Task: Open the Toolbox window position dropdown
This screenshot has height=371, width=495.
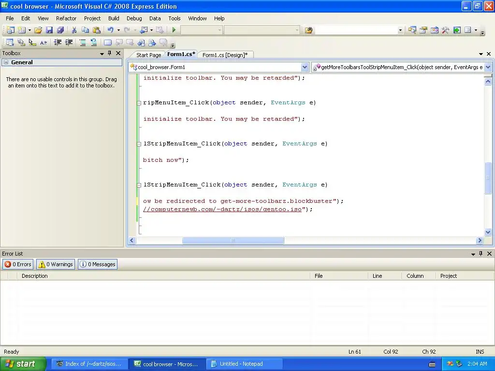Action: [x=102, y=53]
